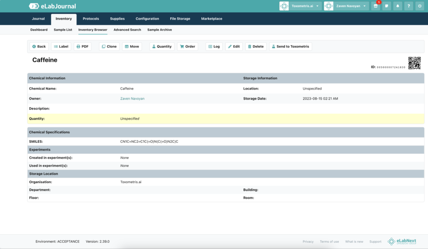Open the shopping basket icon with badge
The width and height of the screenshot is (428, 249).
(376, 6)
